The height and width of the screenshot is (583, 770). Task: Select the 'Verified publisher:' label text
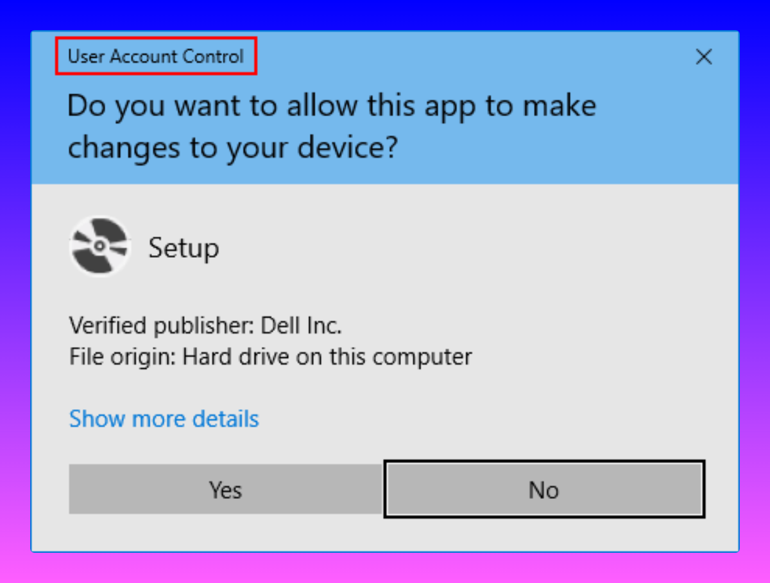pos(162,326)
